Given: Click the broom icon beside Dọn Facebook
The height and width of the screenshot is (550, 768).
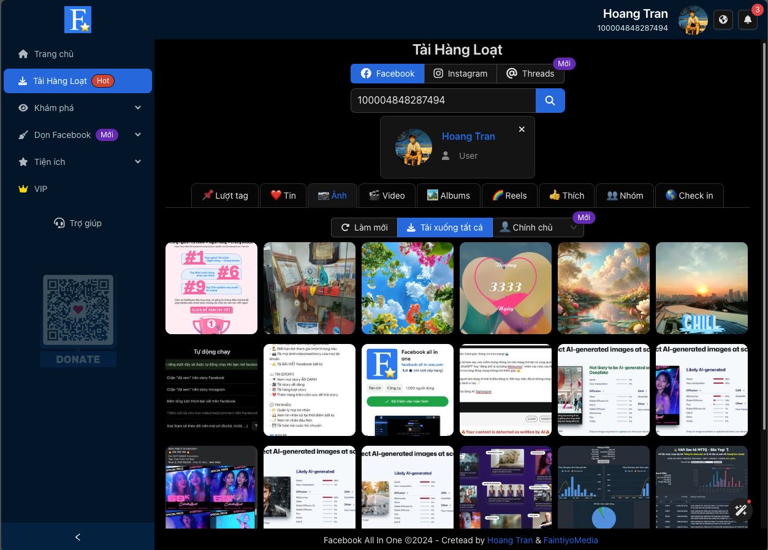Looking at the screenshot, I should click(23, 135).
